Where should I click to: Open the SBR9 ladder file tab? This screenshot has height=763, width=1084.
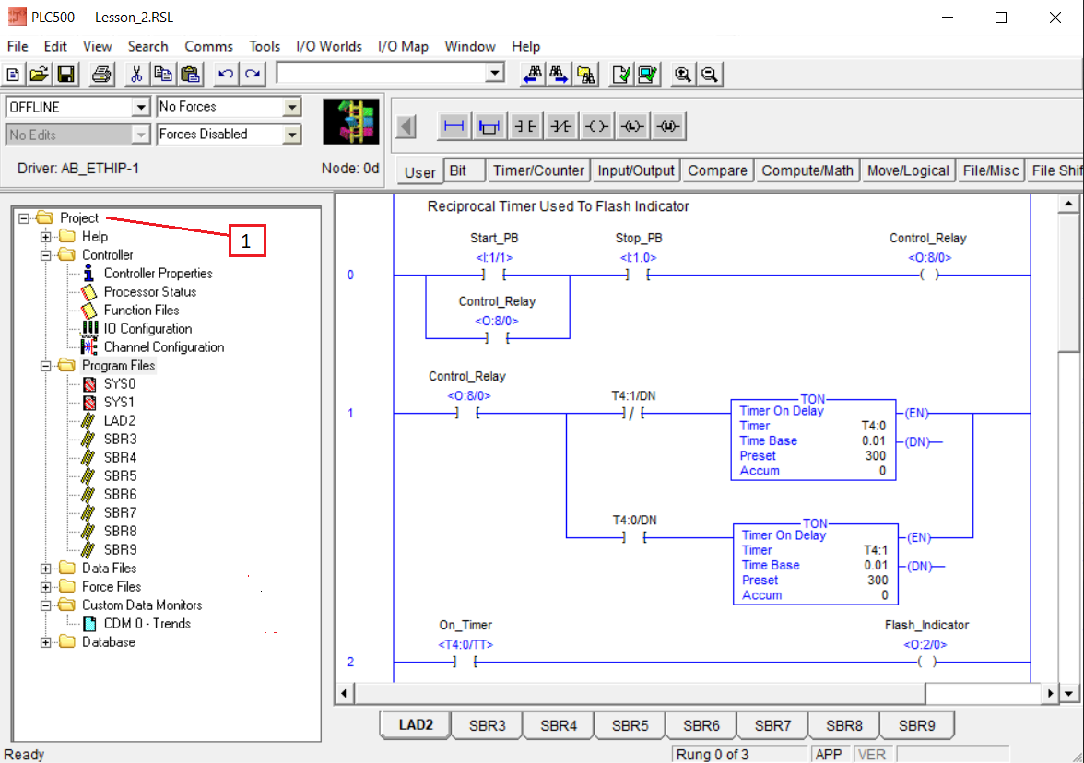(916, 726)
